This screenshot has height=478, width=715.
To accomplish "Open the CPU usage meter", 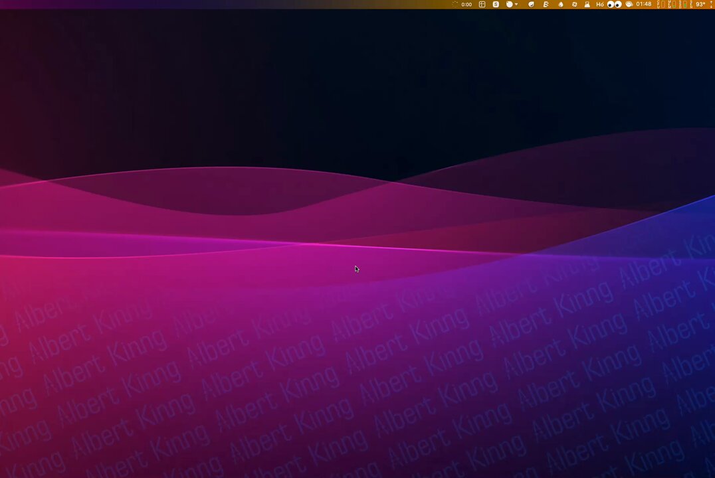I will pyautogui.click(x=661, y=5).
